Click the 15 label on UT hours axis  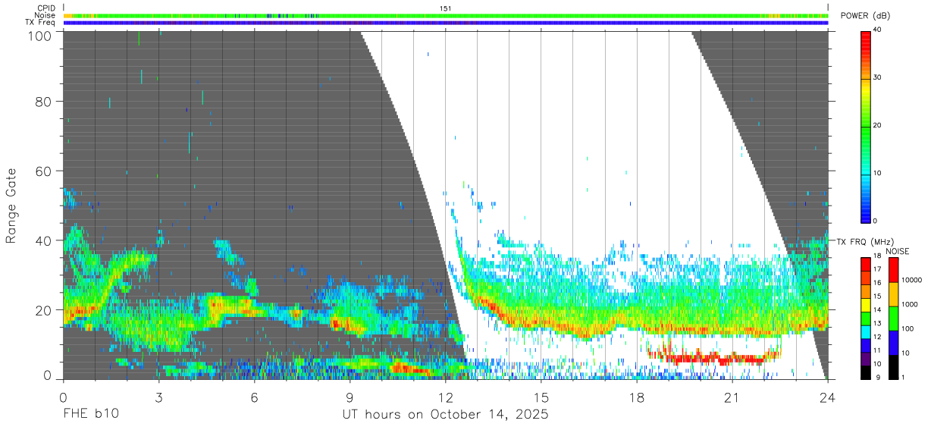tap(541, 397)
